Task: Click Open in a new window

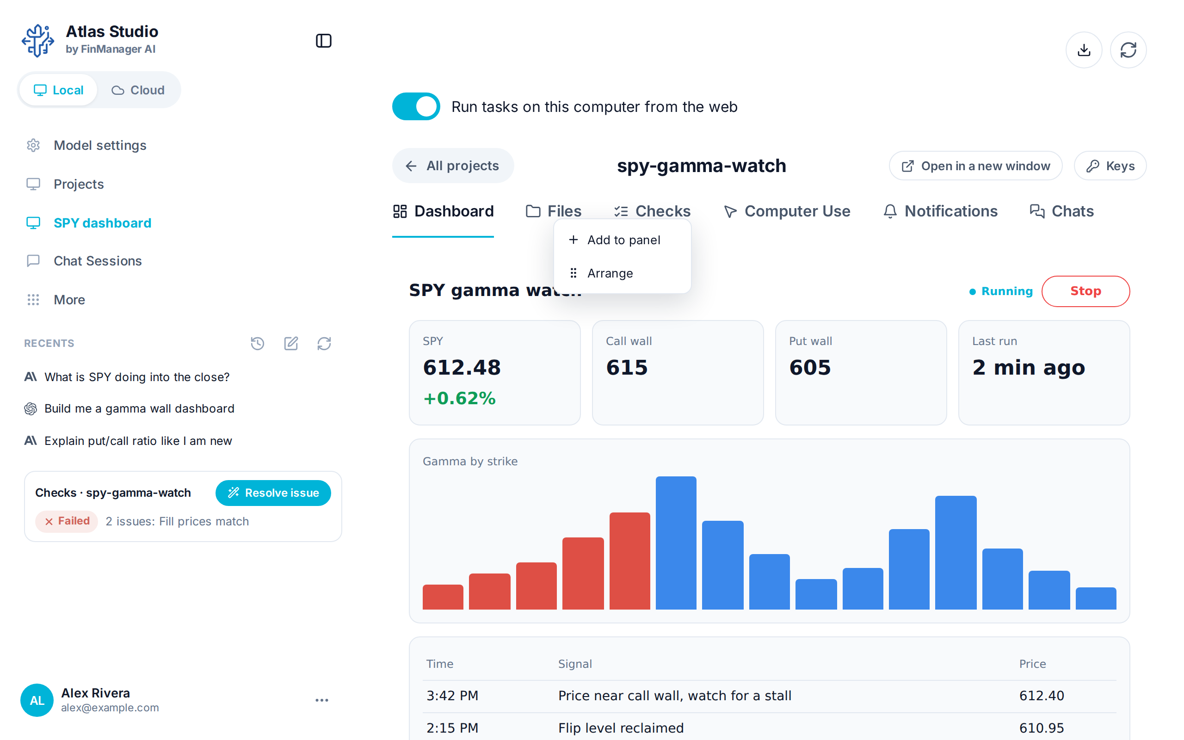Action: [975, 166]
